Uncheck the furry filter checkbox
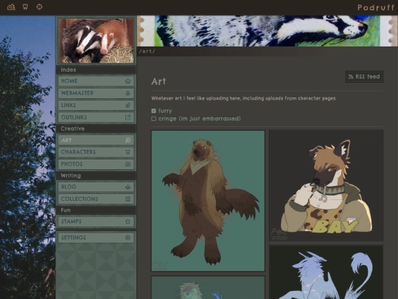 tap(153, 111)
